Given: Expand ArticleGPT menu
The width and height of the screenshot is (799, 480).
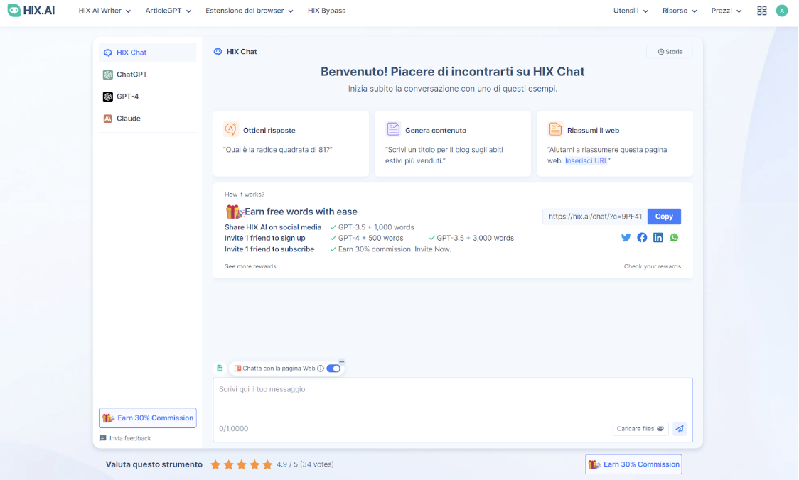Looking at the screenshot, I should (x=168, y=11).
